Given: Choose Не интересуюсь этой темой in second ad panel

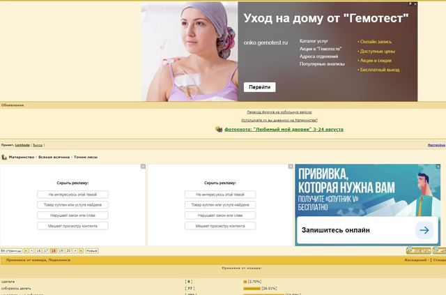Looking at the screenshot, I should (x=220, y=195).
